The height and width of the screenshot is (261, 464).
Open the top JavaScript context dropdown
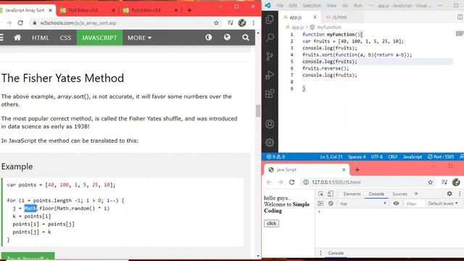(363, 204)
